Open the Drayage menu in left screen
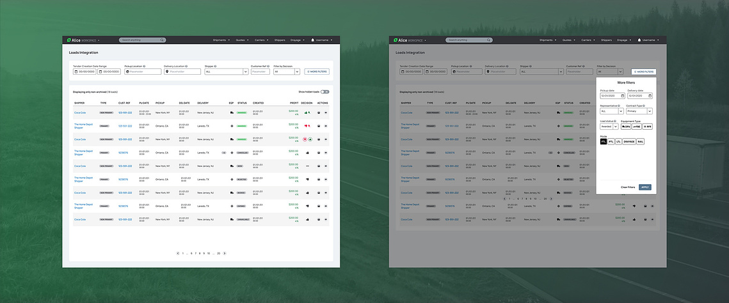This screenshot has height=303, width=729. [298, 40]
